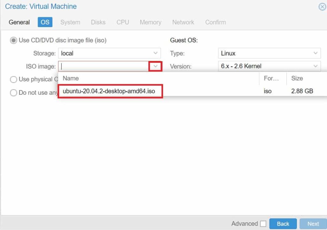The width and height of the screenshot is (327, 230).
Task: Open the ISO image dropdown arrow
Action: (156, 66)
